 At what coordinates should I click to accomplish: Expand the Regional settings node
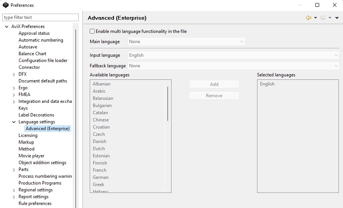[14, 190]
